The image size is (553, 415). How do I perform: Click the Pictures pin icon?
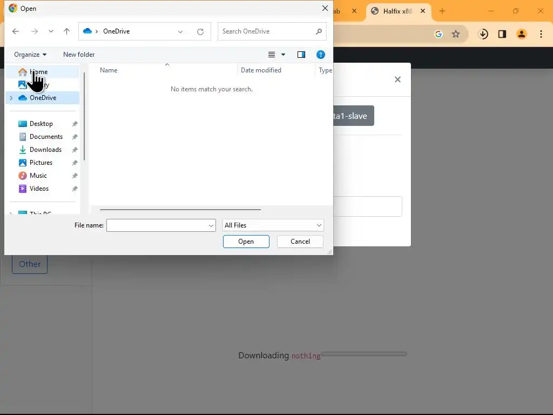[75, 163]
